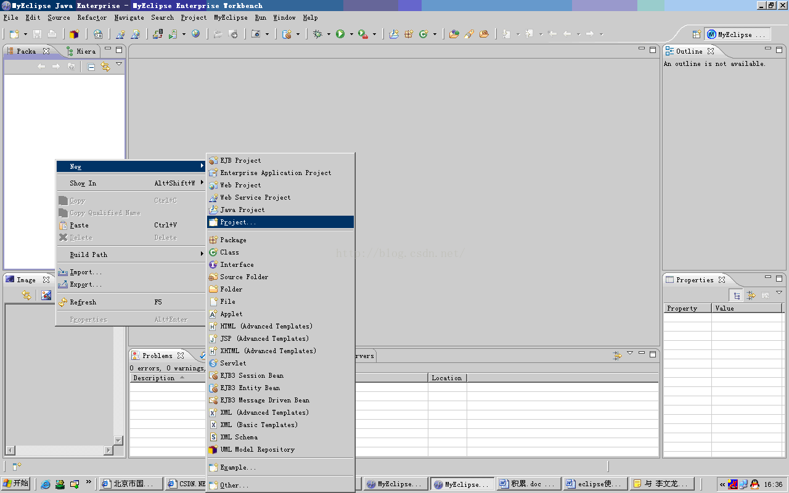Collapse all in Package Explorer
The height and width of the screenshot is (493, 789).
[91, 67]
